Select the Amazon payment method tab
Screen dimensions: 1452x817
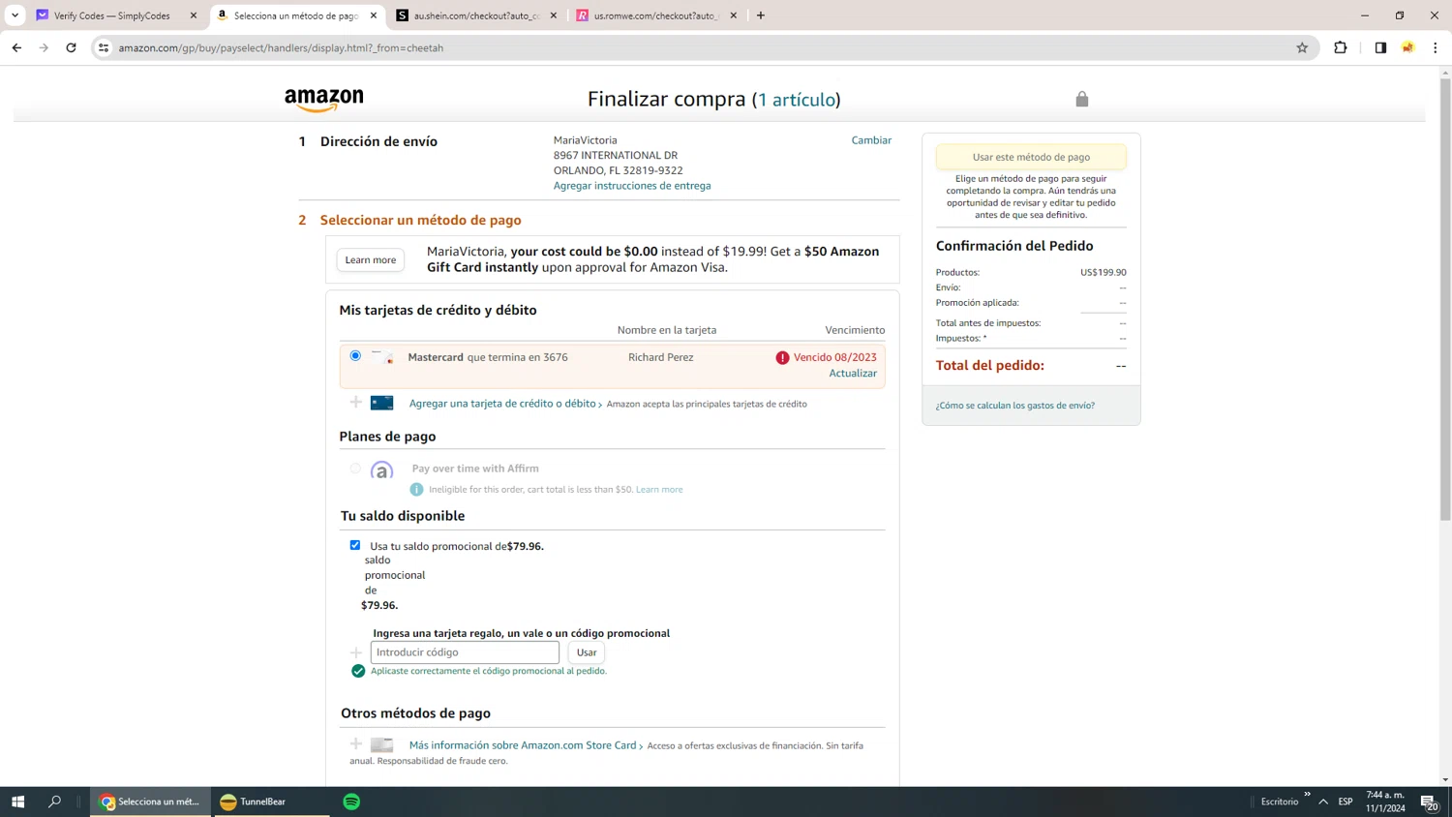(x=295, y=15)
